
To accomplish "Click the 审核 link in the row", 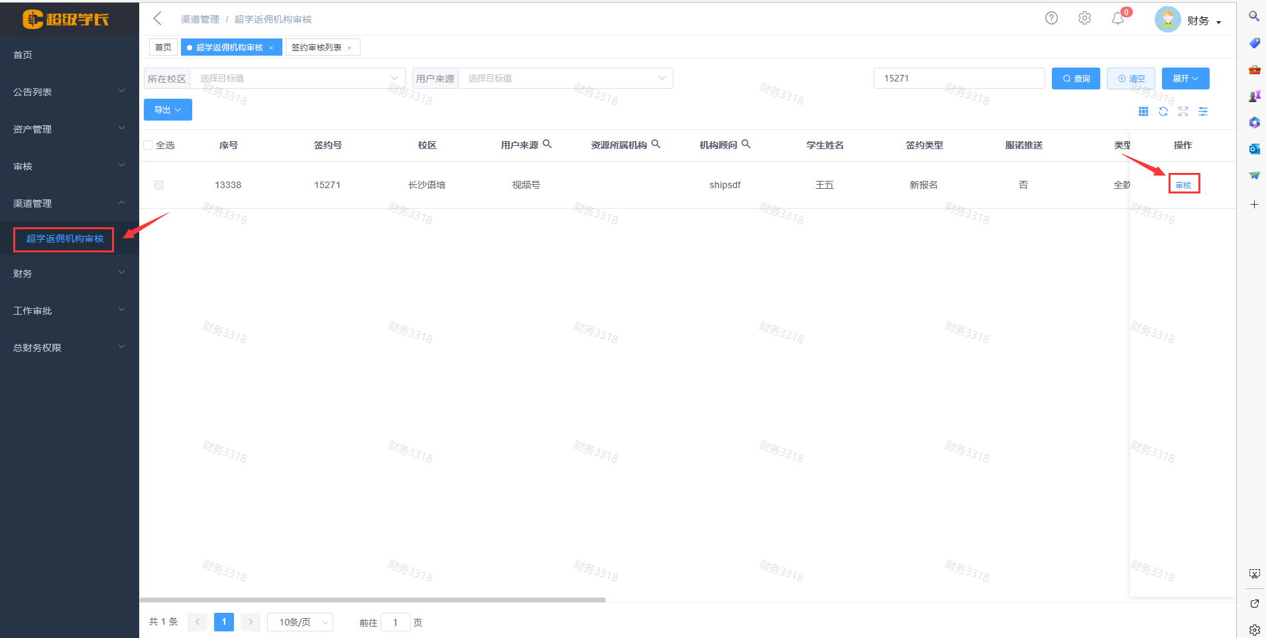I will point(1183,185).
